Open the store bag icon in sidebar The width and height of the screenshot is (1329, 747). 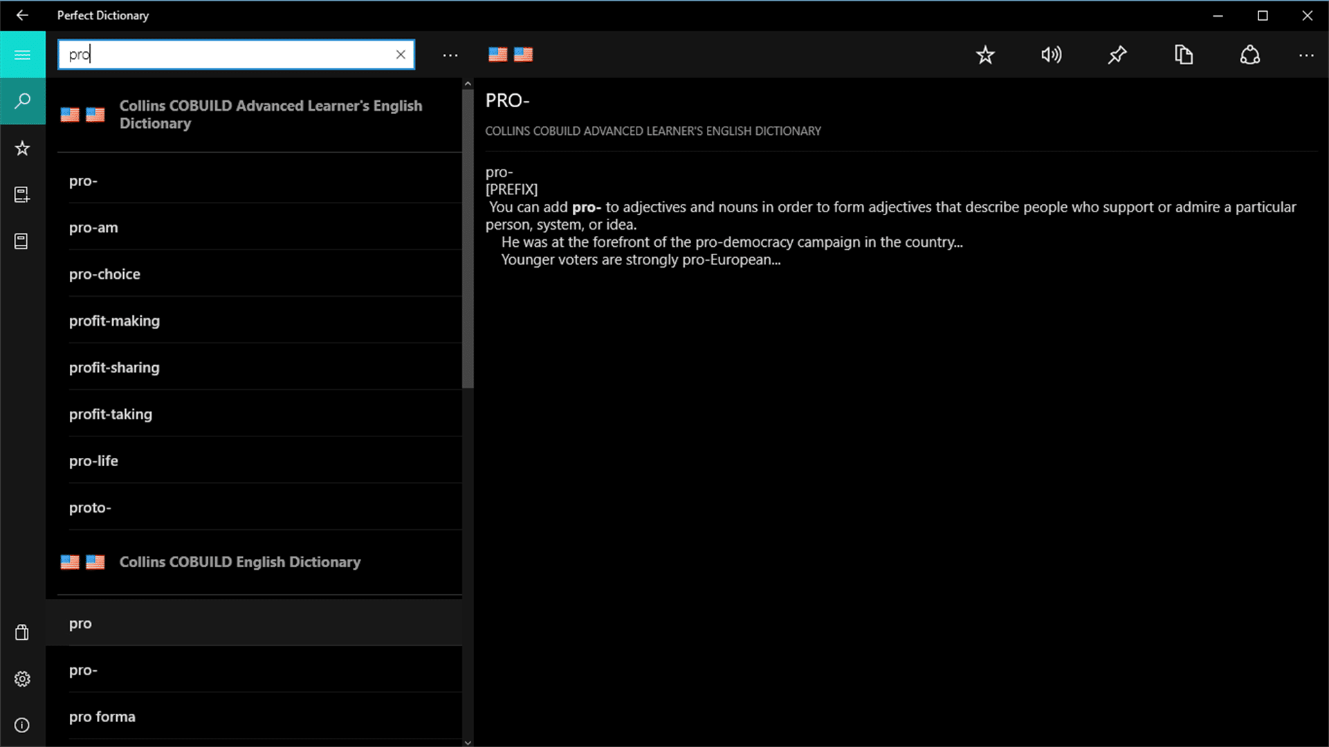click(x=22, y=632)
